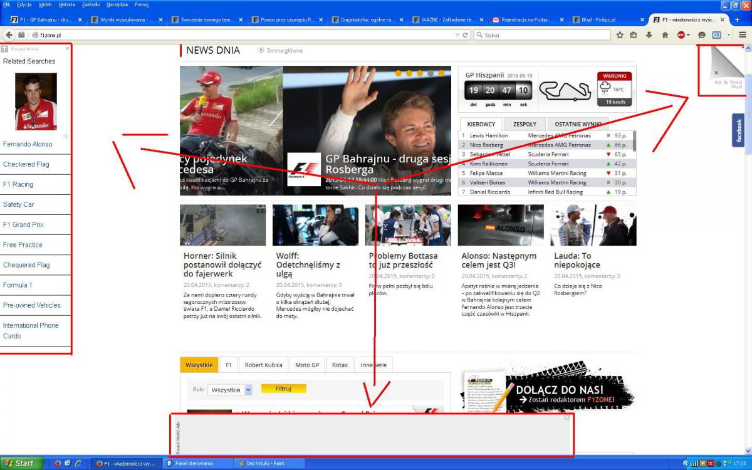This screenshot has height=470, width=752.
Task: Open article 'Horner: Silnik postanowił dołączyć do fajerwerk'
Action: [x=222, y=264]
